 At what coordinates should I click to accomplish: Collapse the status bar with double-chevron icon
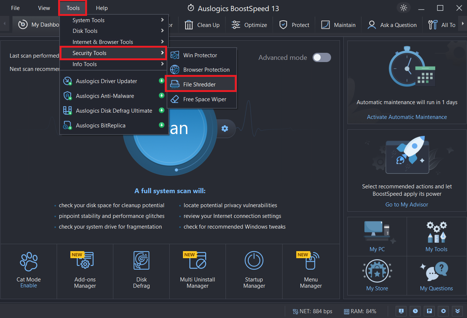click(x=457, y=311)
